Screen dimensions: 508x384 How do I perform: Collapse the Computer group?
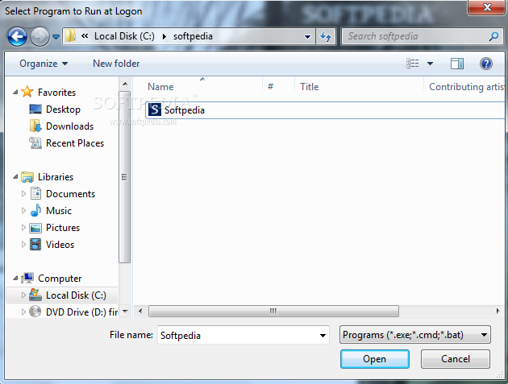click(15, 279)
